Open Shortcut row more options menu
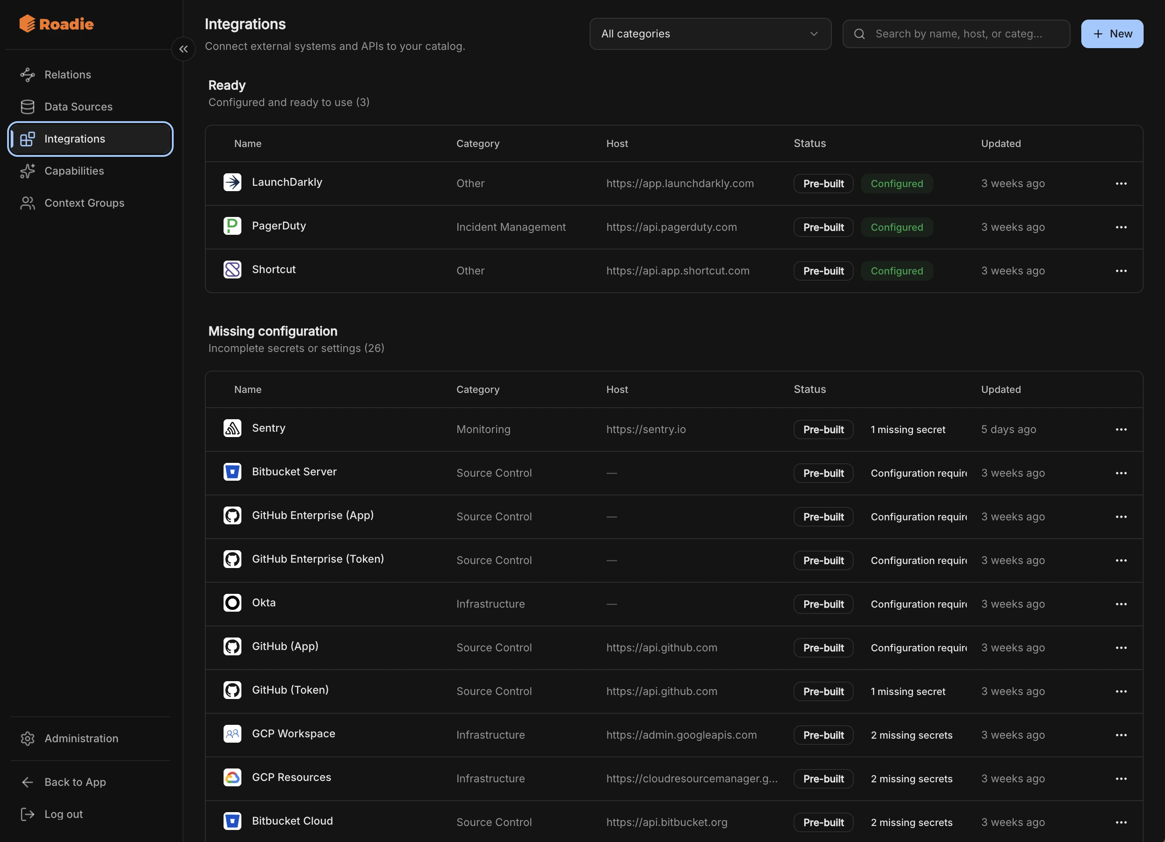Screen dimensions: 1165x842 tap(1121, 271)
